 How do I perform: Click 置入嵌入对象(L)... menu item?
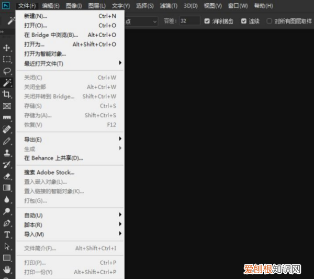70,182
